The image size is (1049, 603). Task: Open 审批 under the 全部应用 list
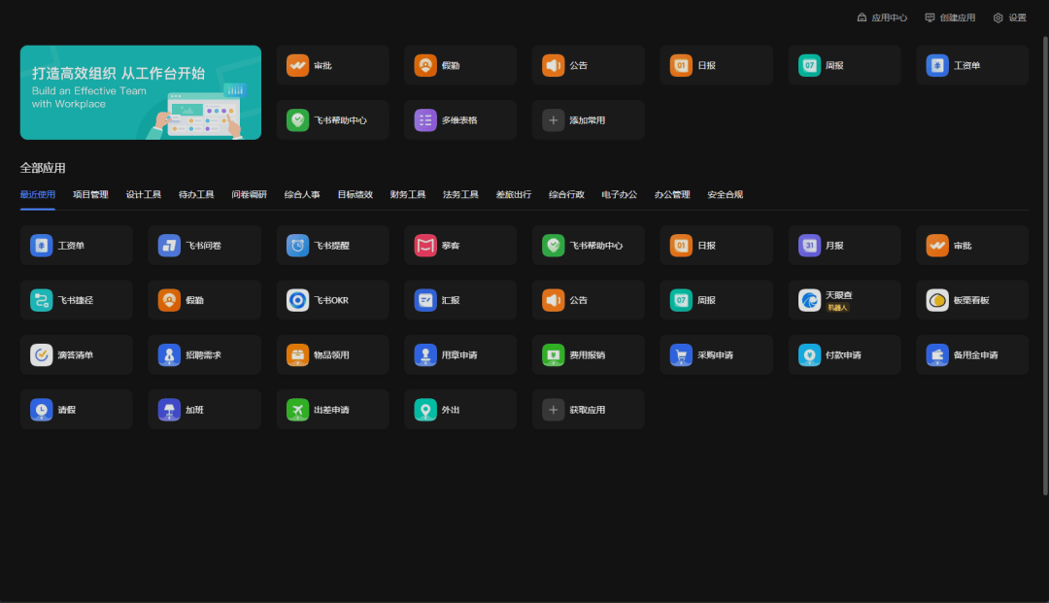(972, 246)
